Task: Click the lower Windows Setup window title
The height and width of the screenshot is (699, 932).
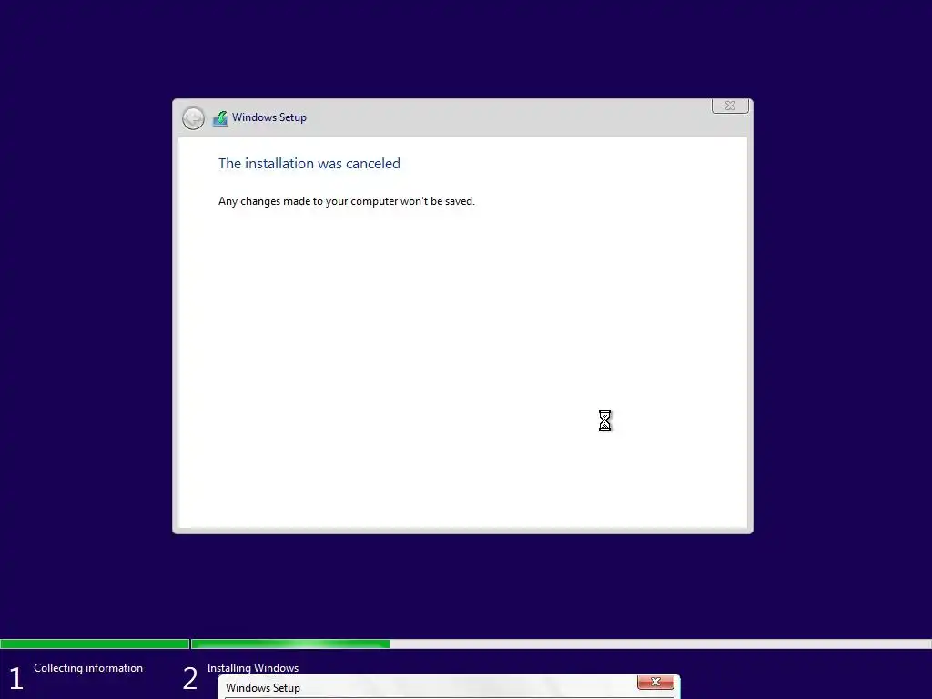Action: [263, 688]
